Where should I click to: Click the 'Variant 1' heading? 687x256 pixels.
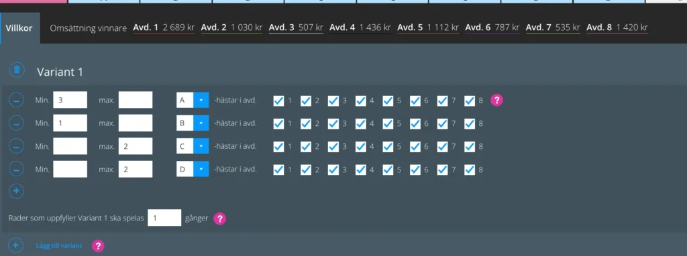pyautogui.click(x=60, y=72)
